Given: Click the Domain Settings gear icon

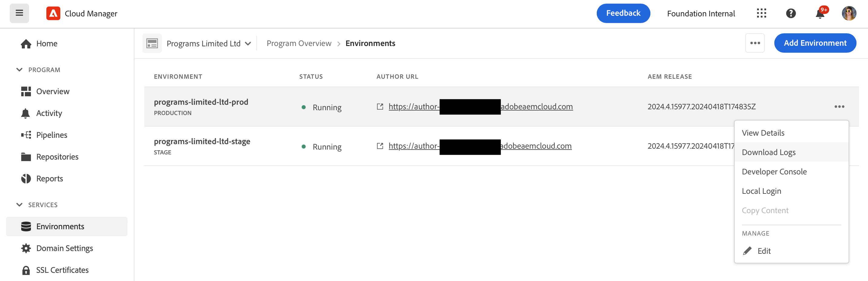Looking at the screenshot, I should [26, 248].
